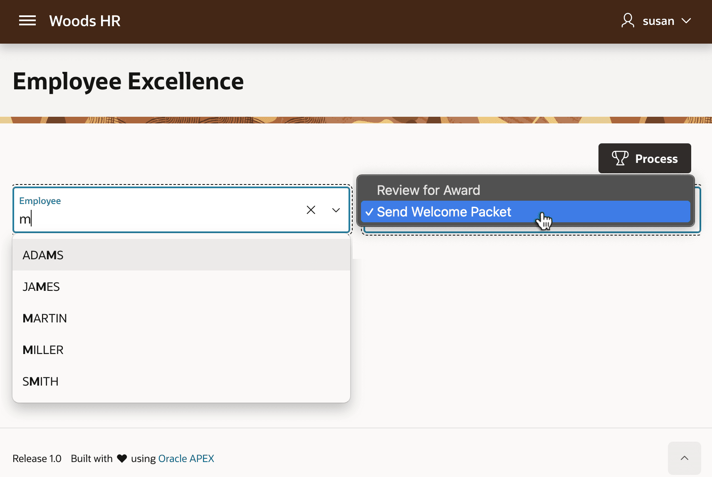Click the scroll-to-top arrow button
This screenshot has height=477, width=712.
(x=685, y=458)
